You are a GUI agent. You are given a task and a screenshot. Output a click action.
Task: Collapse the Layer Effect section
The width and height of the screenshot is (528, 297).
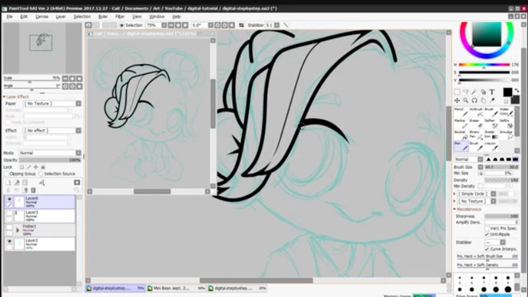pyautogui.click(x=5, y=96)
